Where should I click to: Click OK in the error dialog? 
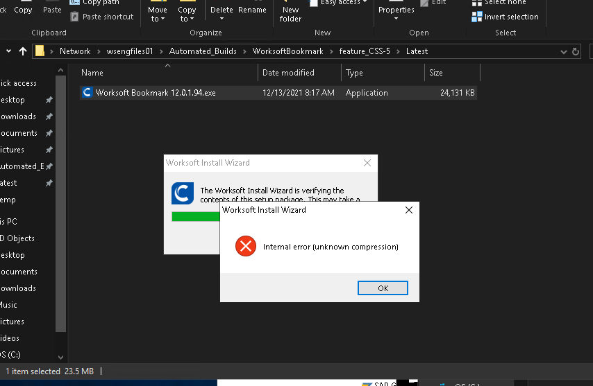(x=383, y=288)
